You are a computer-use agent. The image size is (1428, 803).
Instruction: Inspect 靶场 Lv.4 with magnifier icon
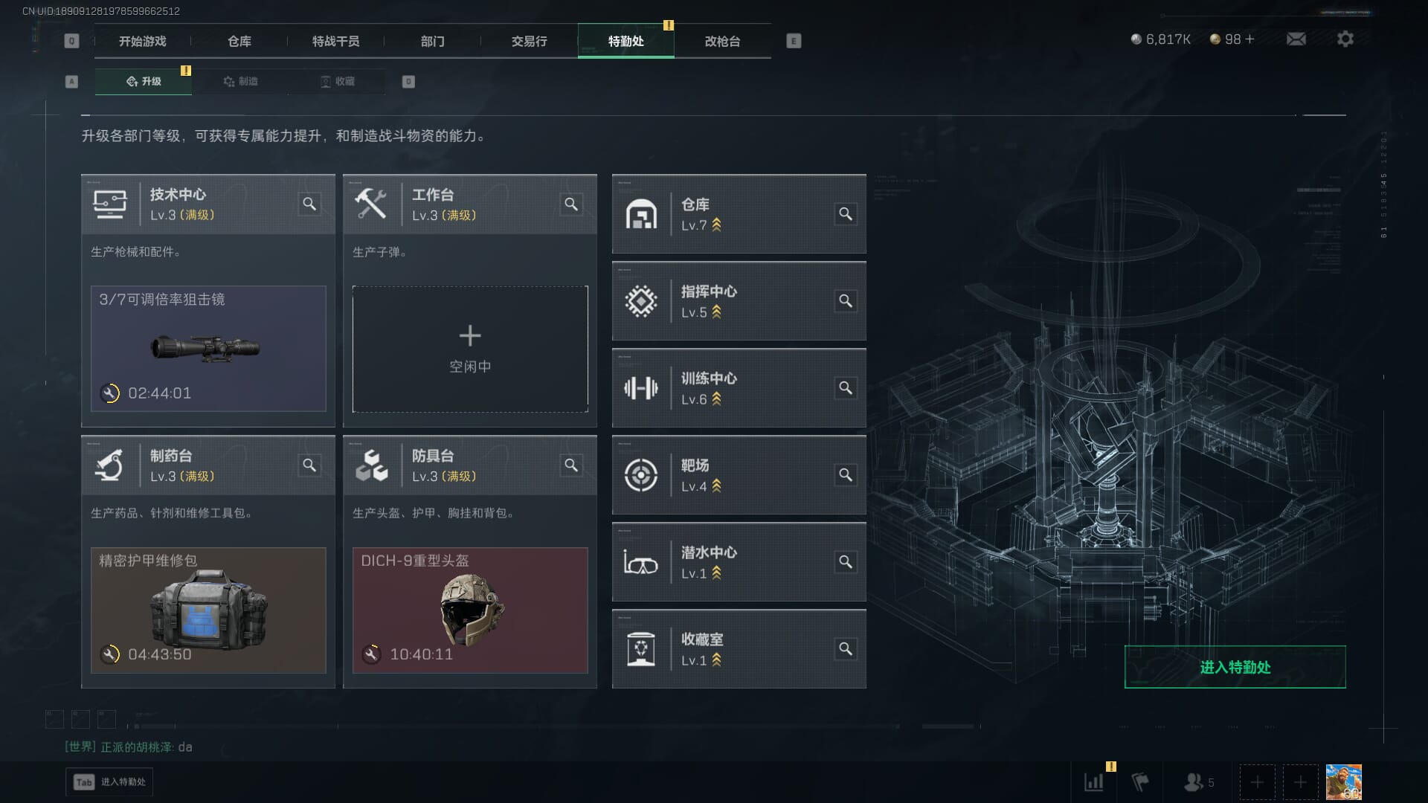point(846,475)
